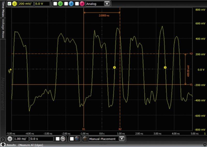
Task: Click the channel 4 pink badge icon
Action: tap(82, 4)
